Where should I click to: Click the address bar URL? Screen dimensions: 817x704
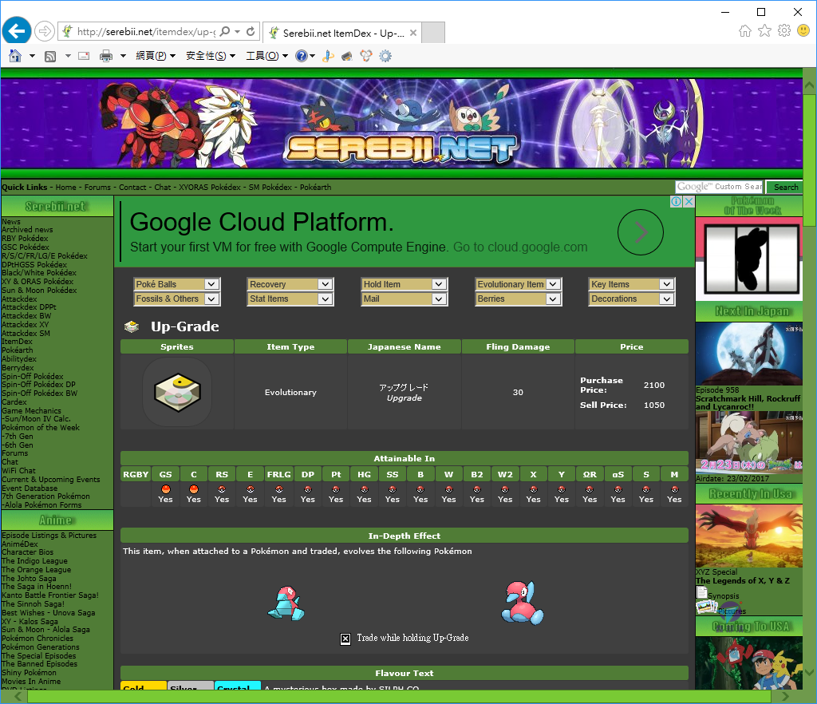[146, 32]
